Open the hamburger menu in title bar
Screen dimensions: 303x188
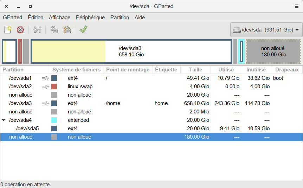296,6
